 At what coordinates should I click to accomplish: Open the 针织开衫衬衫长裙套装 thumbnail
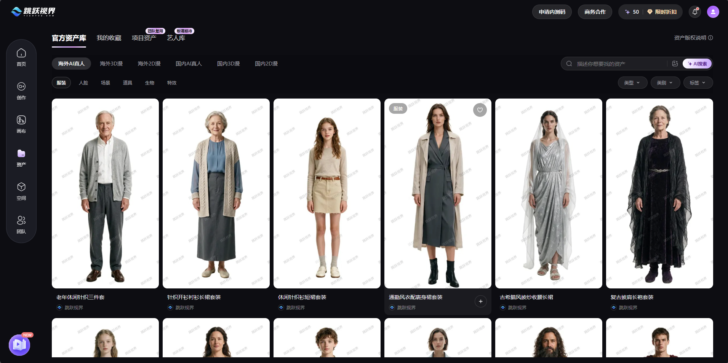[216, 193]
